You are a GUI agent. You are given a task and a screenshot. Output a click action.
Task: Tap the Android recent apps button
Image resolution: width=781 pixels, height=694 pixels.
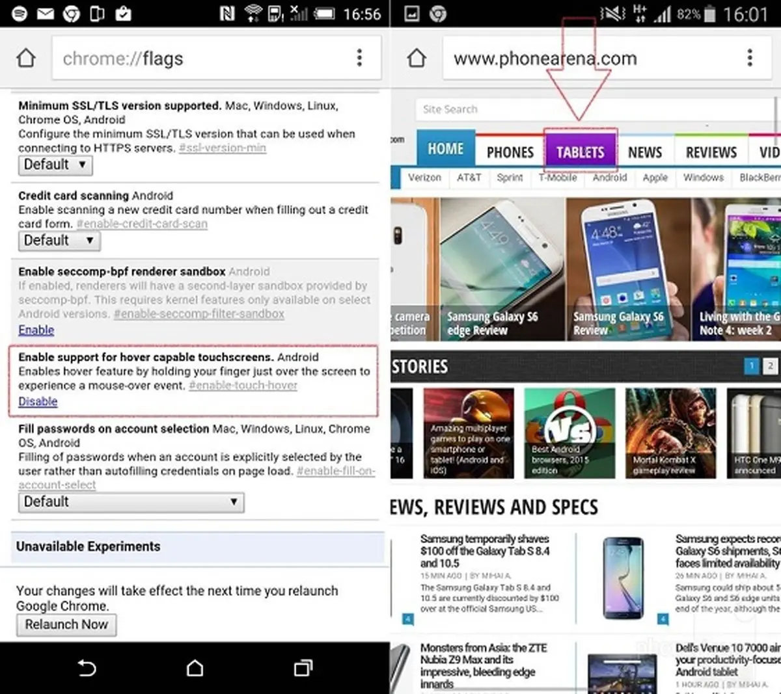pos(303,668)
